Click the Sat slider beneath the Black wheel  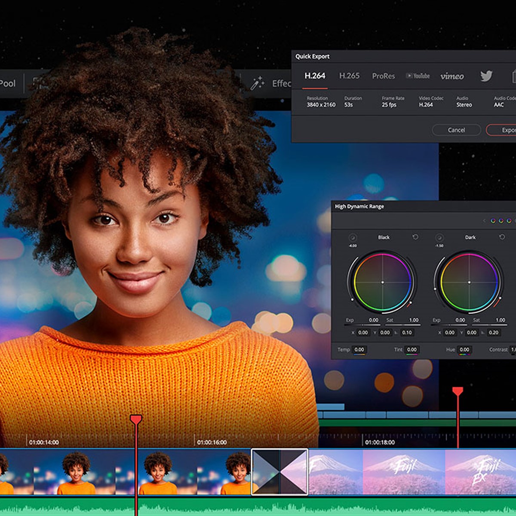tap(403, 324)
